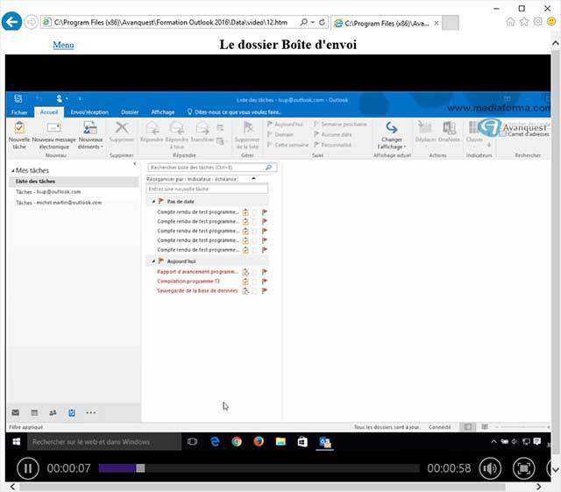The image size is (561, 492).
Task: Tick checkbox for Compilation programme T3 task
Action: click(x=254, y=282)
